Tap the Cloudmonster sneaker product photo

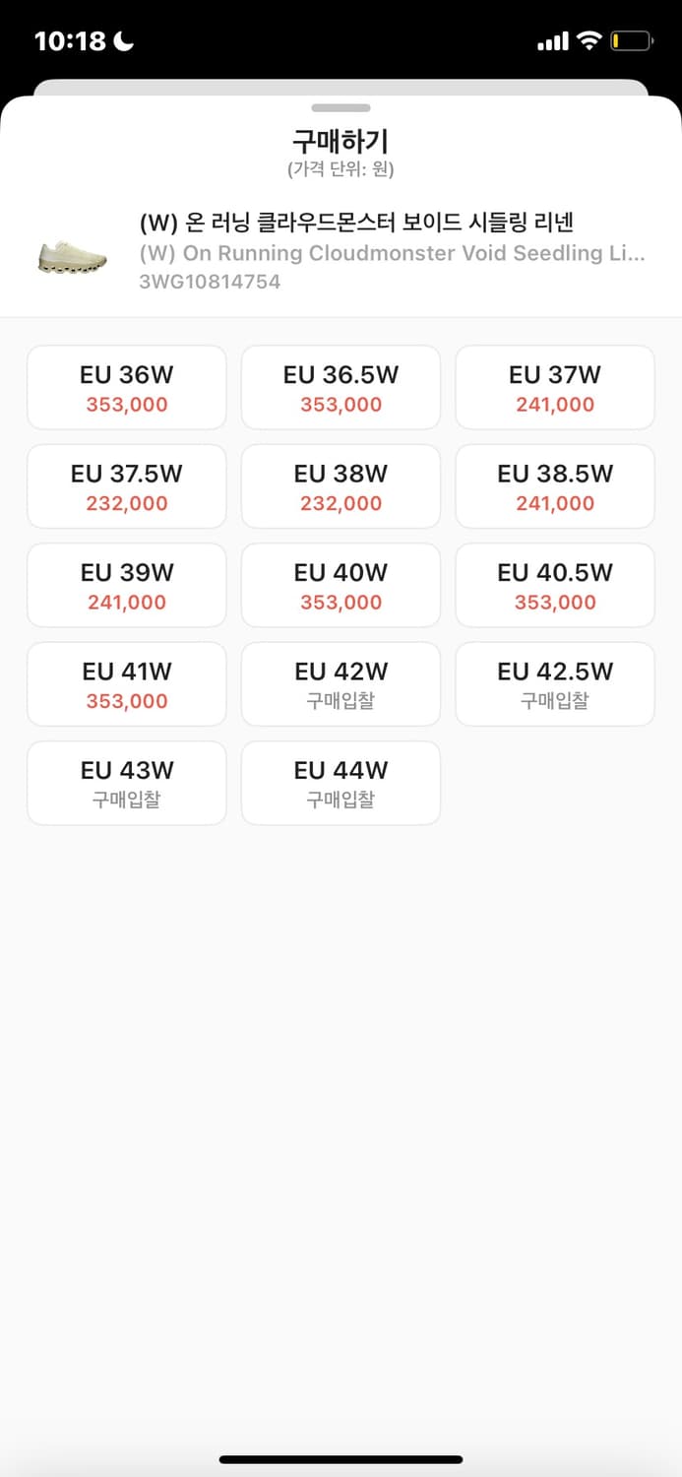click(x=70, y=253)
